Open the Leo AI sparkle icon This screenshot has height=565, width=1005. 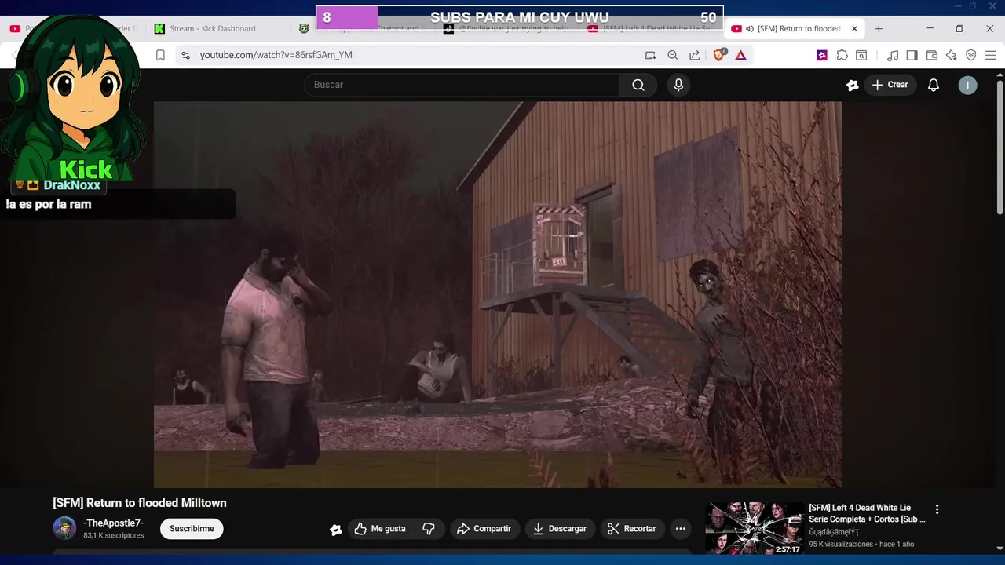952,55
